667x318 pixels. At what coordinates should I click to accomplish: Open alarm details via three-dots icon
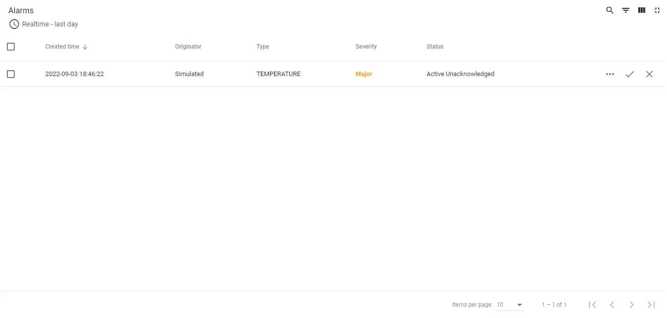click(610, 74)
